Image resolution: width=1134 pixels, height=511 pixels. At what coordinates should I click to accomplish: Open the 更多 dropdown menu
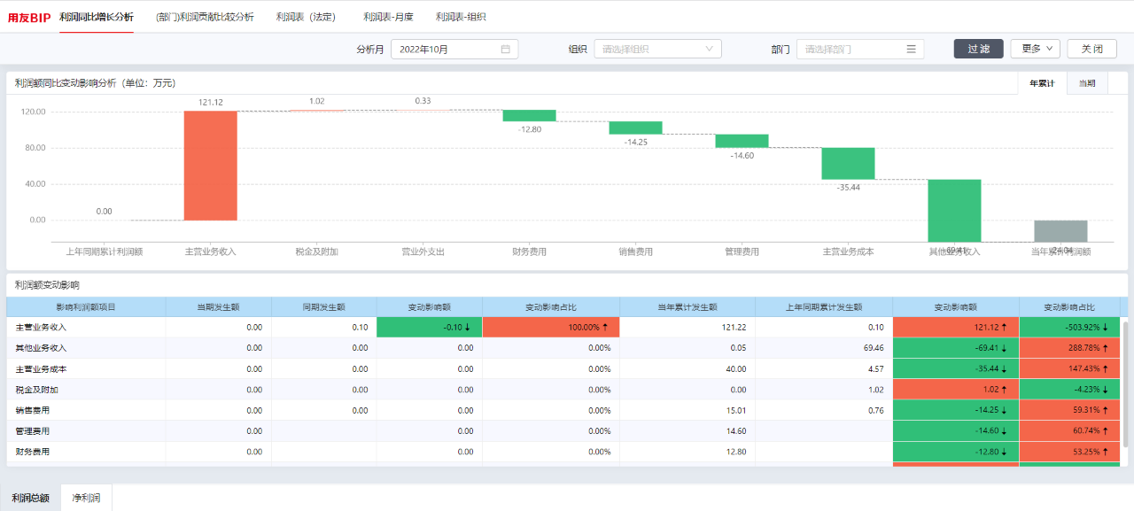pos(1035,49)
